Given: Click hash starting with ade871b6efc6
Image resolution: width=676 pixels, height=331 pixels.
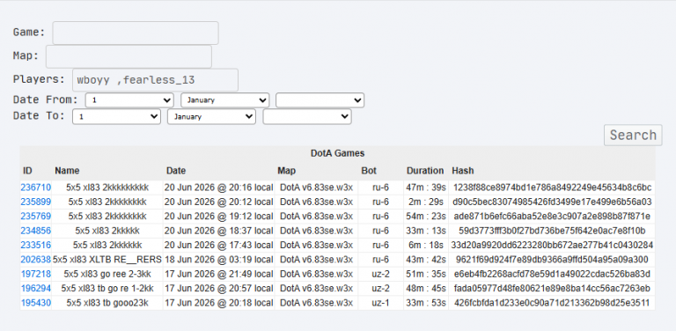Looking at the screenshot, I should (x=552, y=217).
